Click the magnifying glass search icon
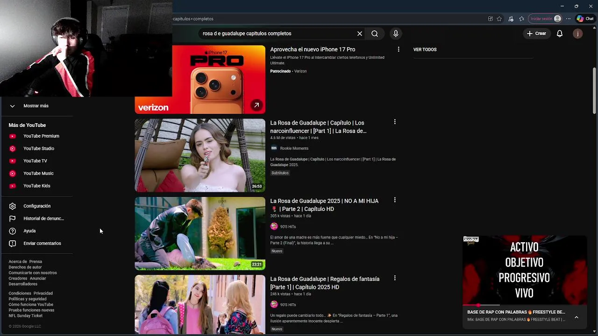598x336 pixels. [x=375, y=34]
